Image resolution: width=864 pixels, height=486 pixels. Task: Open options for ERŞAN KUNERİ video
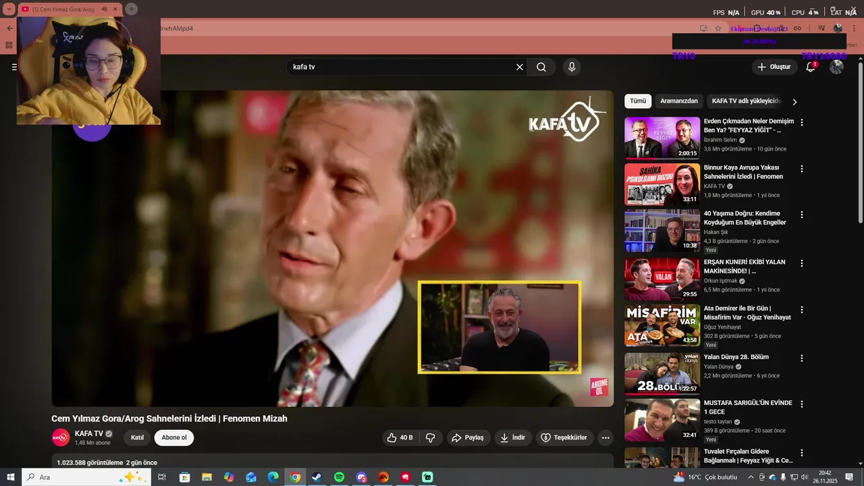tap(802, 263)
